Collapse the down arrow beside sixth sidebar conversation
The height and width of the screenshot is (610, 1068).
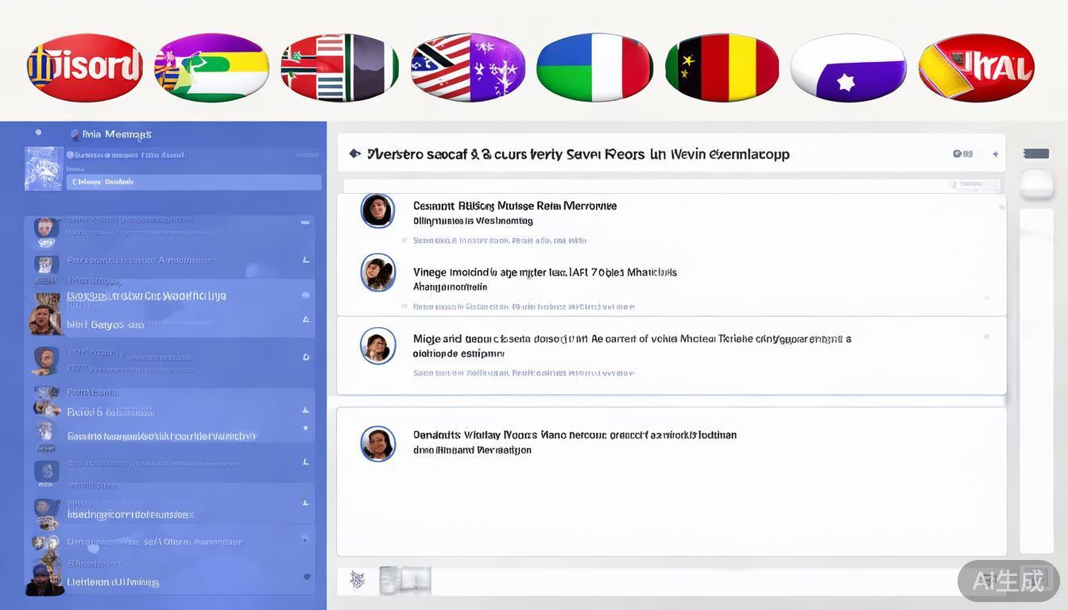[306, 428]
